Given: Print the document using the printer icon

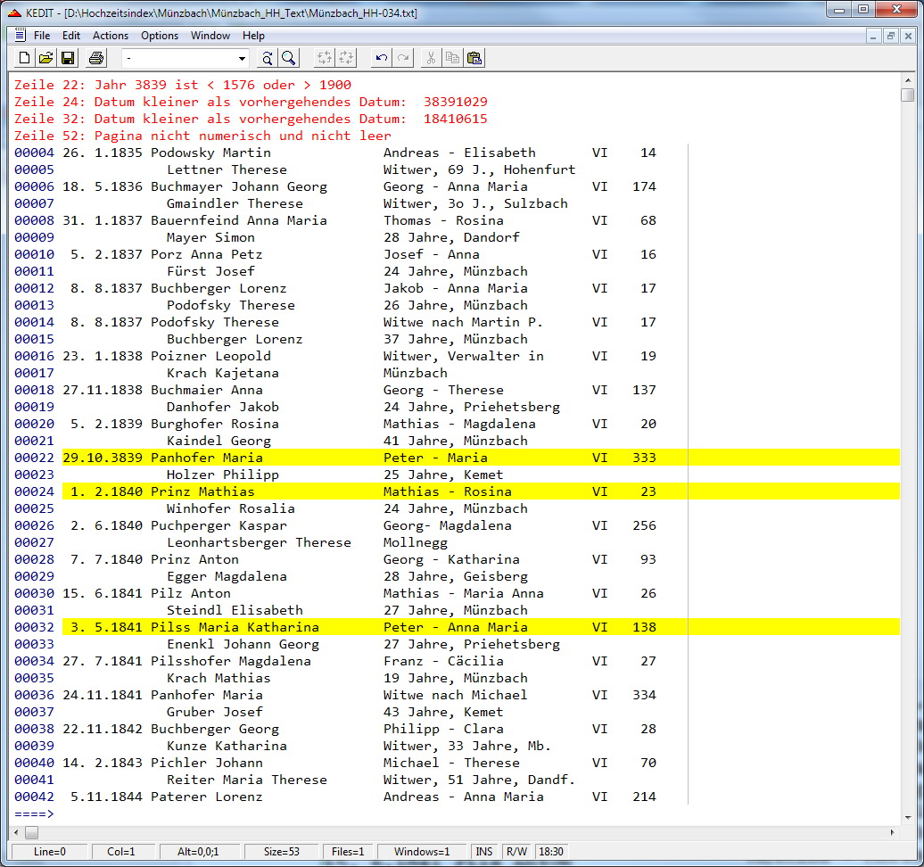Looking at the screenshot, I should tap(96, 58).
